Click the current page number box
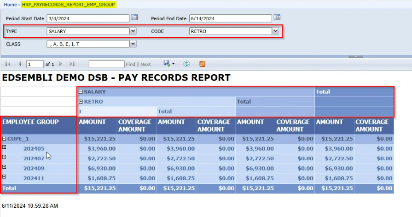412x217 pixels. click(35, 64)
